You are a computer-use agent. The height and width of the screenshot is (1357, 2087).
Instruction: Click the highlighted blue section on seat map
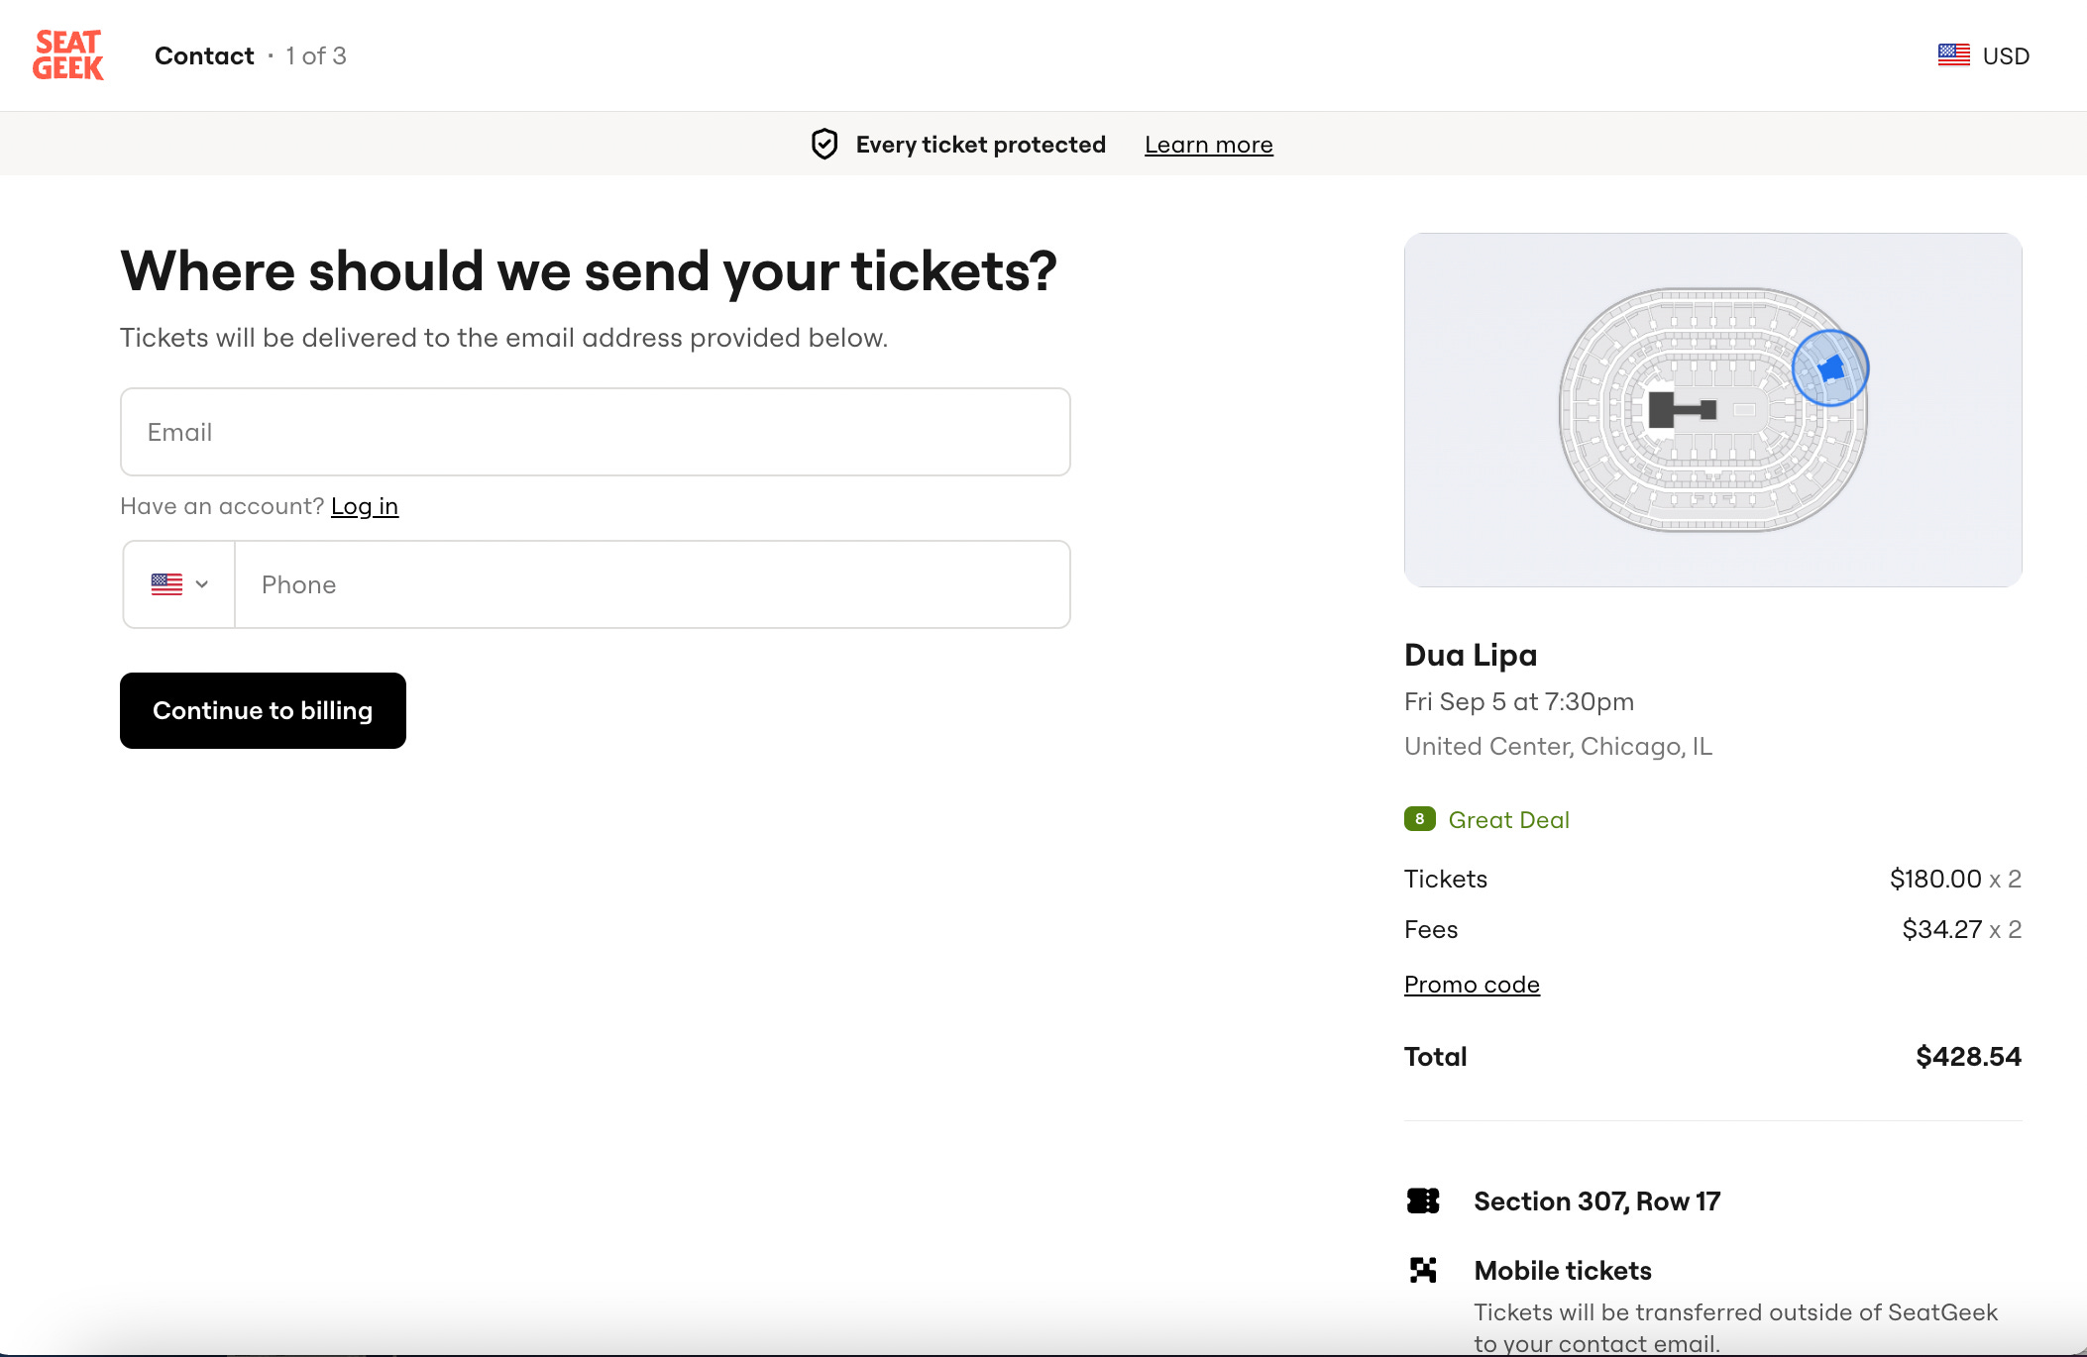(x=1831, y=368)
